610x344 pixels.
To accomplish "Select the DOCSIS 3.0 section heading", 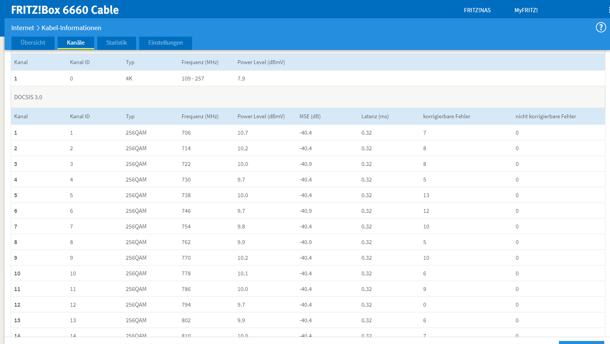I will click(x=28, y=97).
